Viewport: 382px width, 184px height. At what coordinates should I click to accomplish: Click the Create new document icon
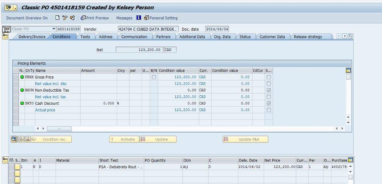tap(57, 18)
